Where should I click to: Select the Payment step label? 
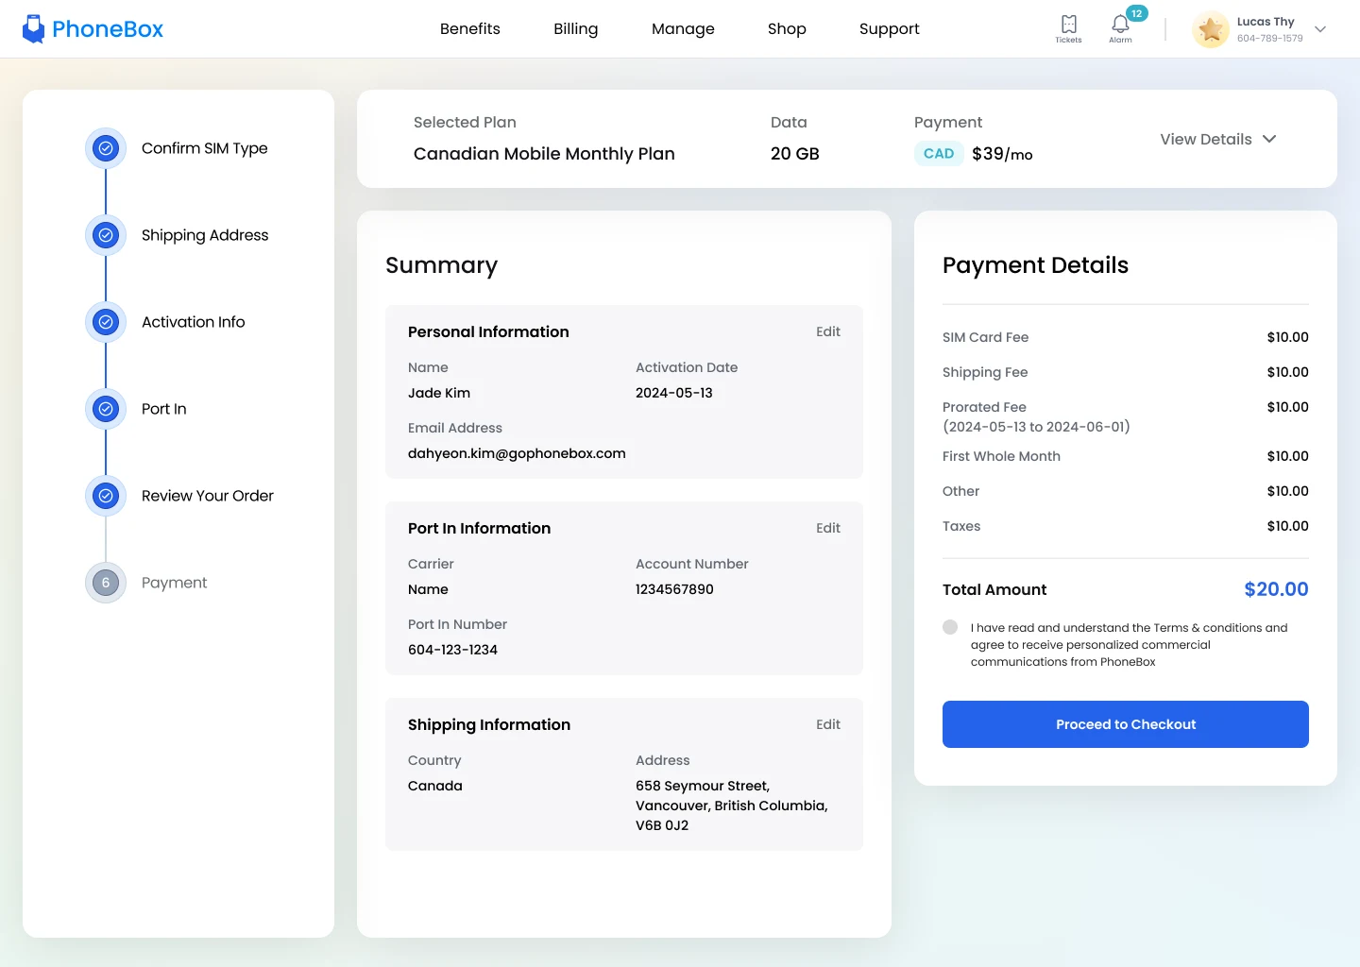tap(175, 583)
